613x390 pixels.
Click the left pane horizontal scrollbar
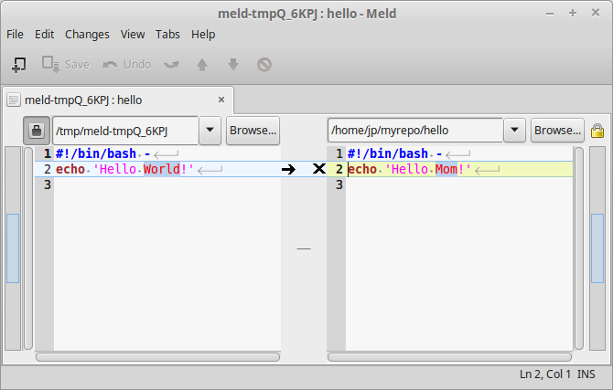157,357
